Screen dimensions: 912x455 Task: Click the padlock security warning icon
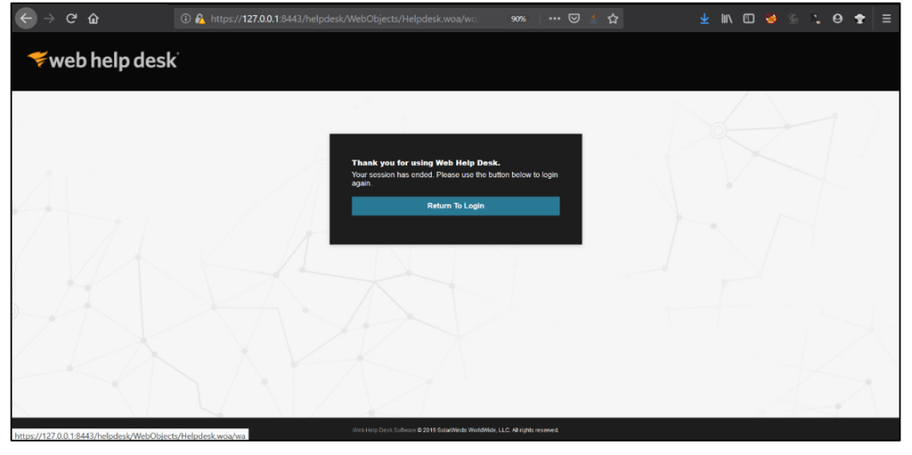[x=200, y=19]
